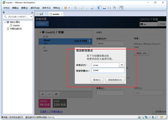
Task: Close the master tab
Action: (62, 14)
